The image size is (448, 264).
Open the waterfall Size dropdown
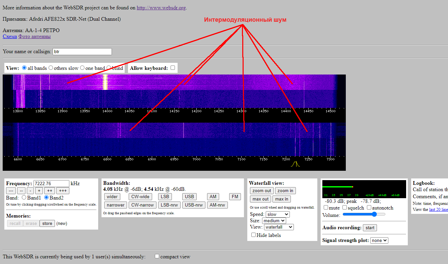(x=274, y=221)
